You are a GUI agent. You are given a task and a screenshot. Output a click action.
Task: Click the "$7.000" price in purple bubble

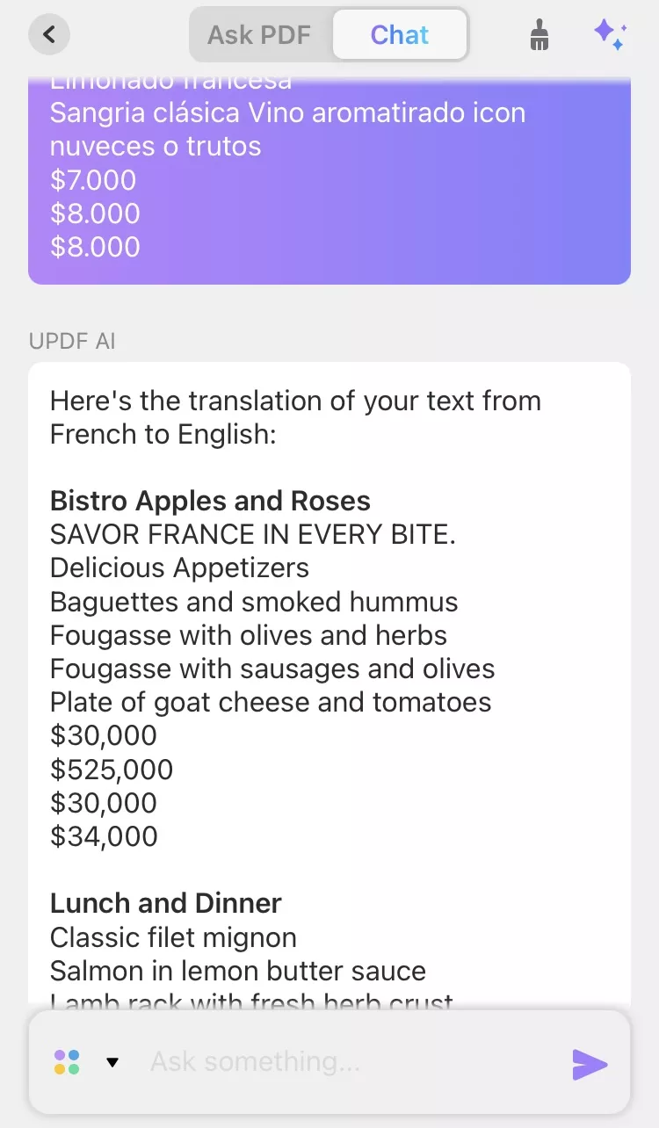point(93,180)
